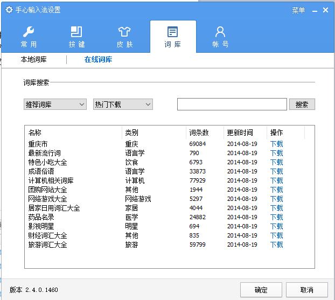Switch to 在线词库 sub-tab
The height and width of the screenshot is (300, 335).
pyautogui.click(x=98, y=59)
